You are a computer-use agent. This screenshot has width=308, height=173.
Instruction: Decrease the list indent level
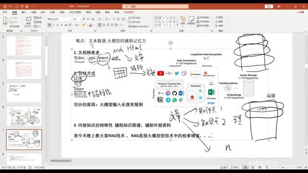(x=114, y=19)
